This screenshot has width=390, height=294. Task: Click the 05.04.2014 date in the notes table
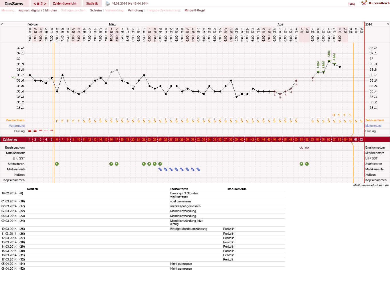point(9,264)
